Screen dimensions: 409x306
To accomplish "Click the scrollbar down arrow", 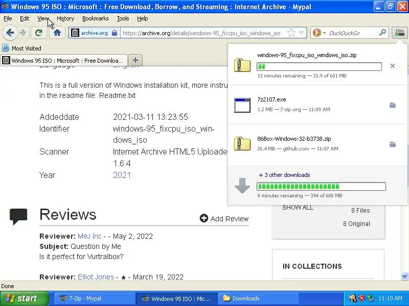I will pyautogui.click(x=404, y=276).
